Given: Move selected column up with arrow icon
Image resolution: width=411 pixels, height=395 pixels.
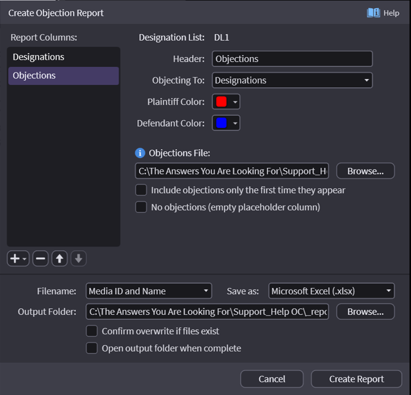Looking at the screenshot, I should [59, 259].
